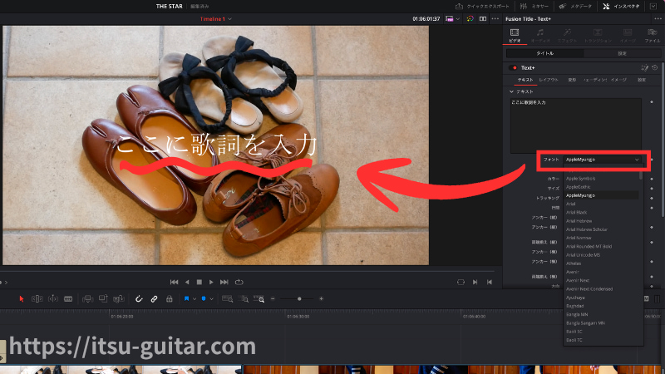Add a blue Flag to clip

tap(186, 299)
